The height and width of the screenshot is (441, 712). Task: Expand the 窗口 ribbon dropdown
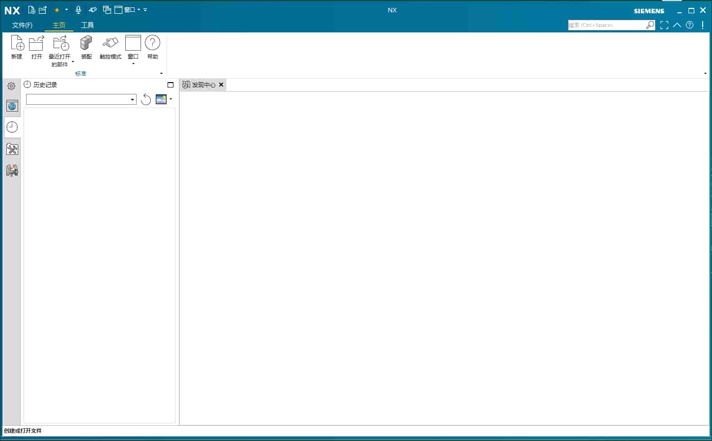[x=133, y=63]
